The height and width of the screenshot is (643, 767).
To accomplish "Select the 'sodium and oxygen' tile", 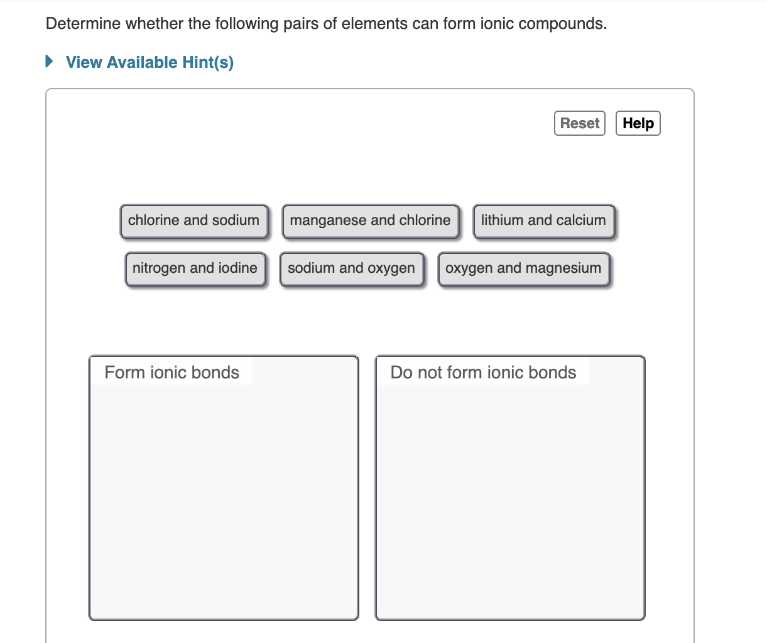I will pos(352,268).
